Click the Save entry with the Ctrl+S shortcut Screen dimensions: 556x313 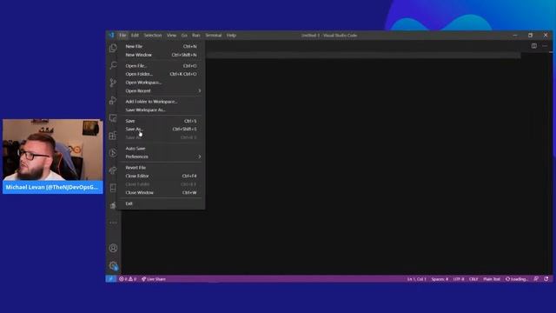[161, 121]
